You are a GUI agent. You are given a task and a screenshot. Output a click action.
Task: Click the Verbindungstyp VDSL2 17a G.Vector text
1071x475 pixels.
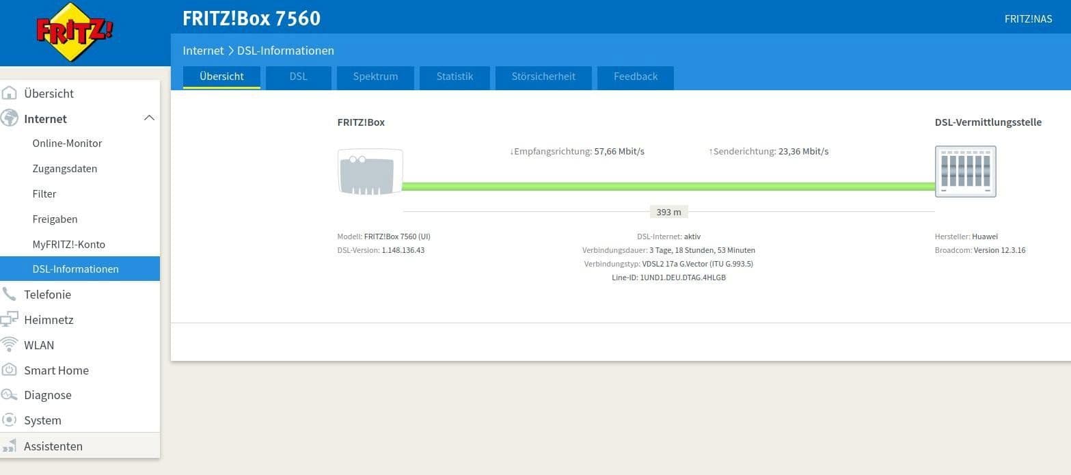[x=668, y=264]
